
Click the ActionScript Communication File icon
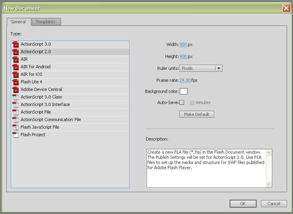pyautogui.click(x=16, y=120)
